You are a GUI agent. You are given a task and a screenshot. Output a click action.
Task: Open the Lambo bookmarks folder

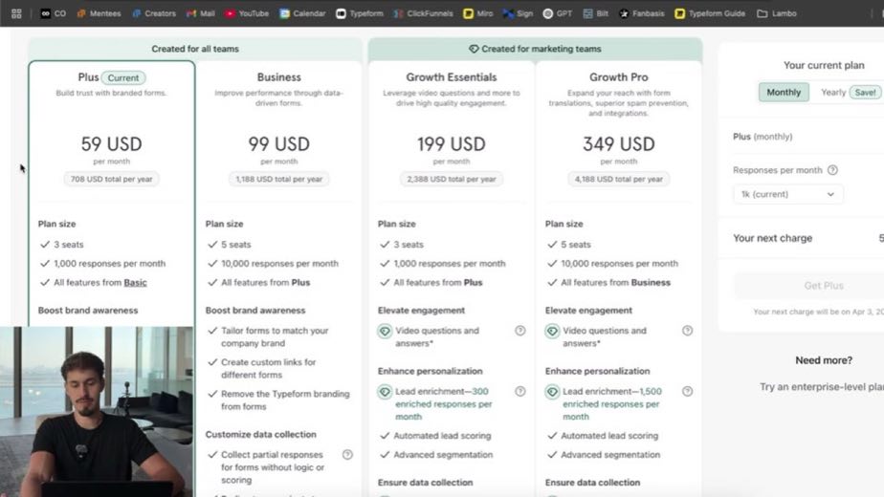pos(777,13)
